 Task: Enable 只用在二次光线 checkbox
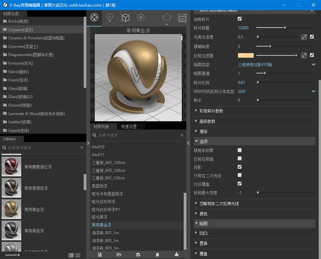coord(240,175)
